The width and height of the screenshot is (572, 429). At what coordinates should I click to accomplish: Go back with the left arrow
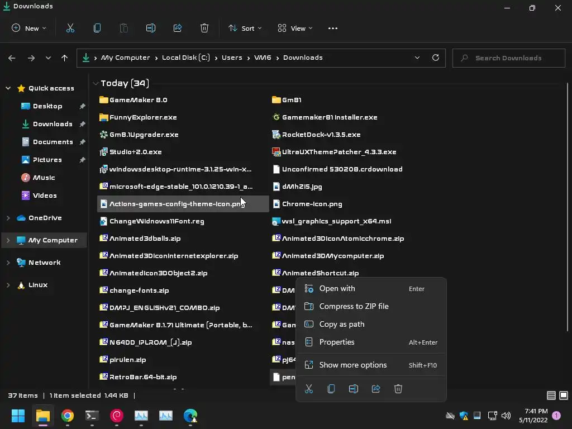12,58
